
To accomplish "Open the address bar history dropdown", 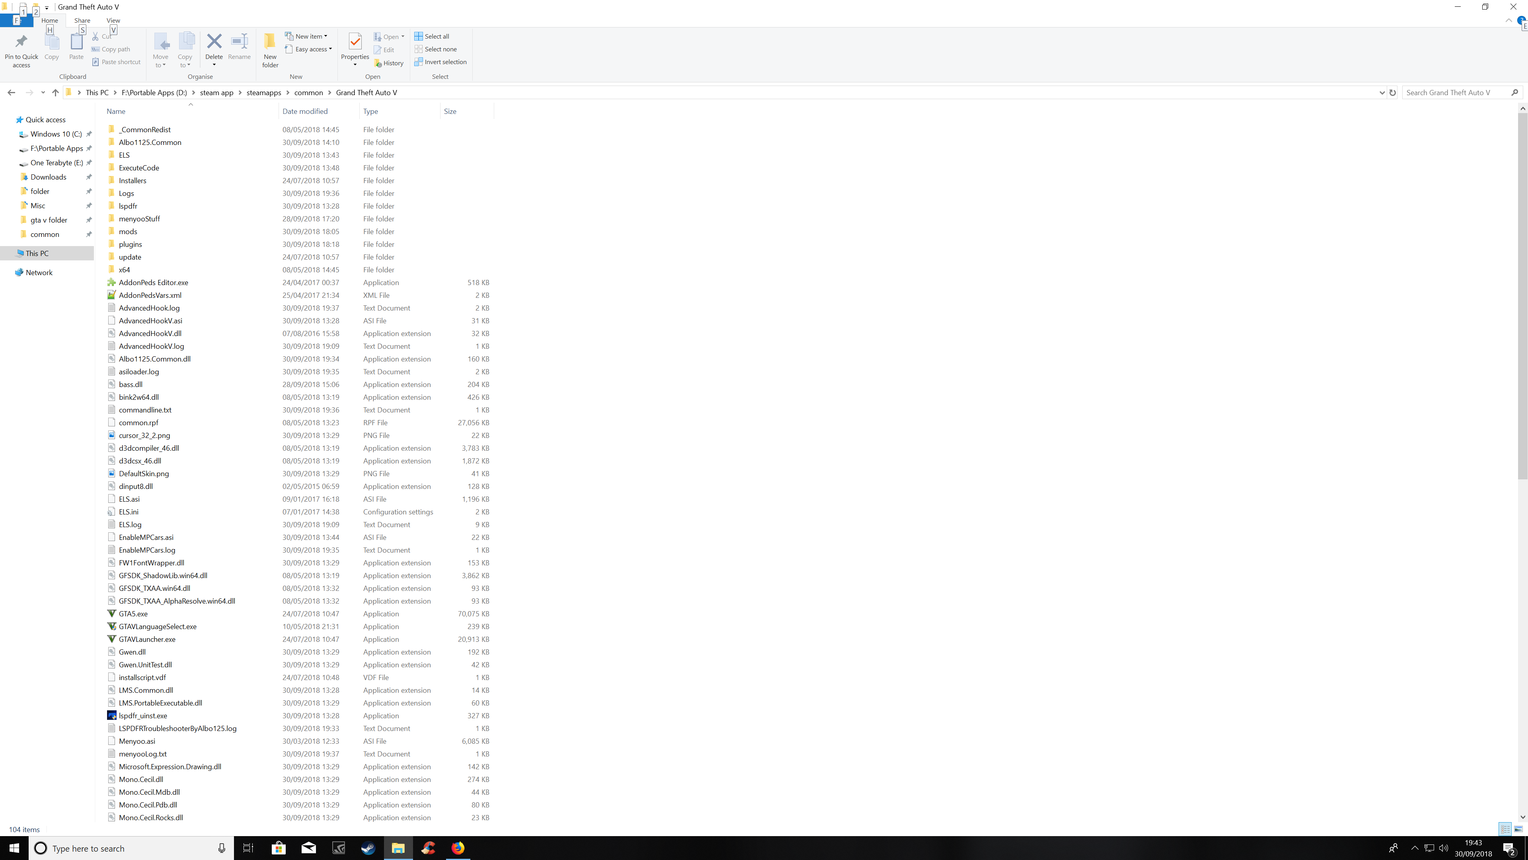I will point(1382,93).
